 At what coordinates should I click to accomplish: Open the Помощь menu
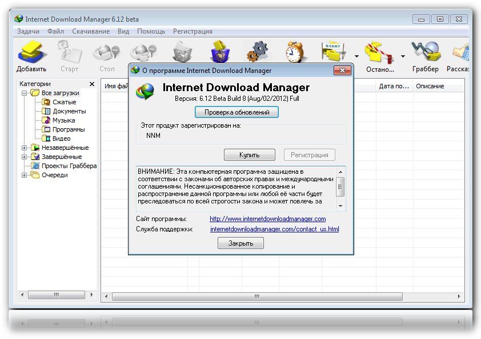click(151, 31)
